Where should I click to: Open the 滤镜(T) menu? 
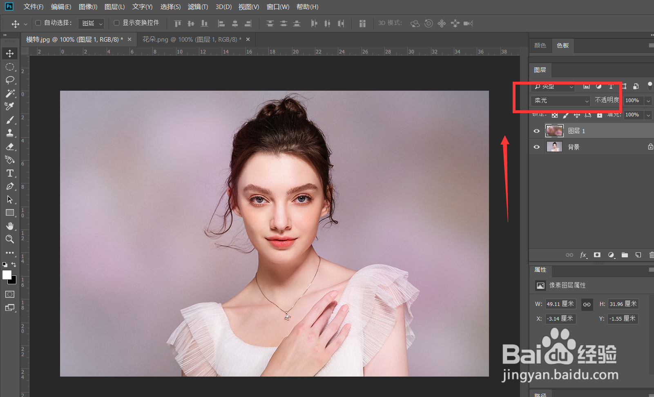pos(198,7)
